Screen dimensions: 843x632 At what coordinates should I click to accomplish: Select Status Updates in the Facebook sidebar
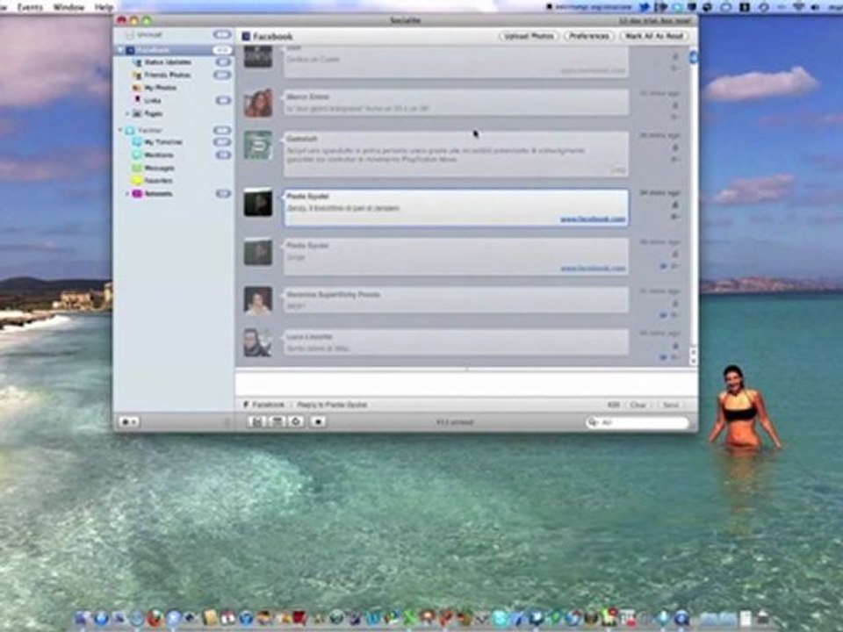pyautogui.click(x=167, y=62)
